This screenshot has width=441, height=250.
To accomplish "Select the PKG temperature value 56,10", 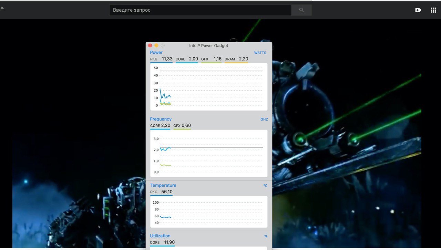I will 167,192.
